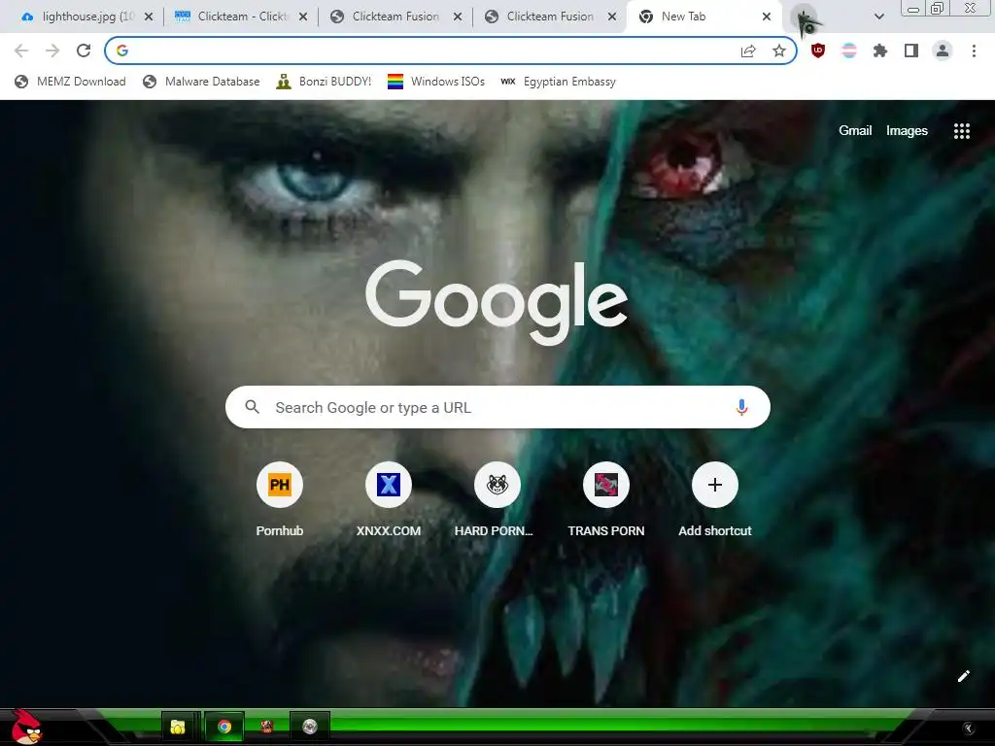Click the magnifier icon in search box
Screen dimensions: 995x746
[253, 407]
